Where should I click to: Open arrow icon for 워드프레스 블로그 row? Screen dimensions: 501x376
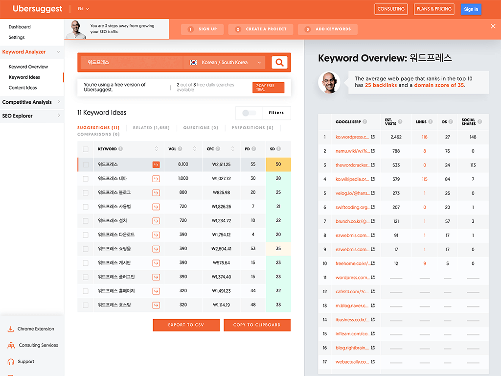point(156,193)
